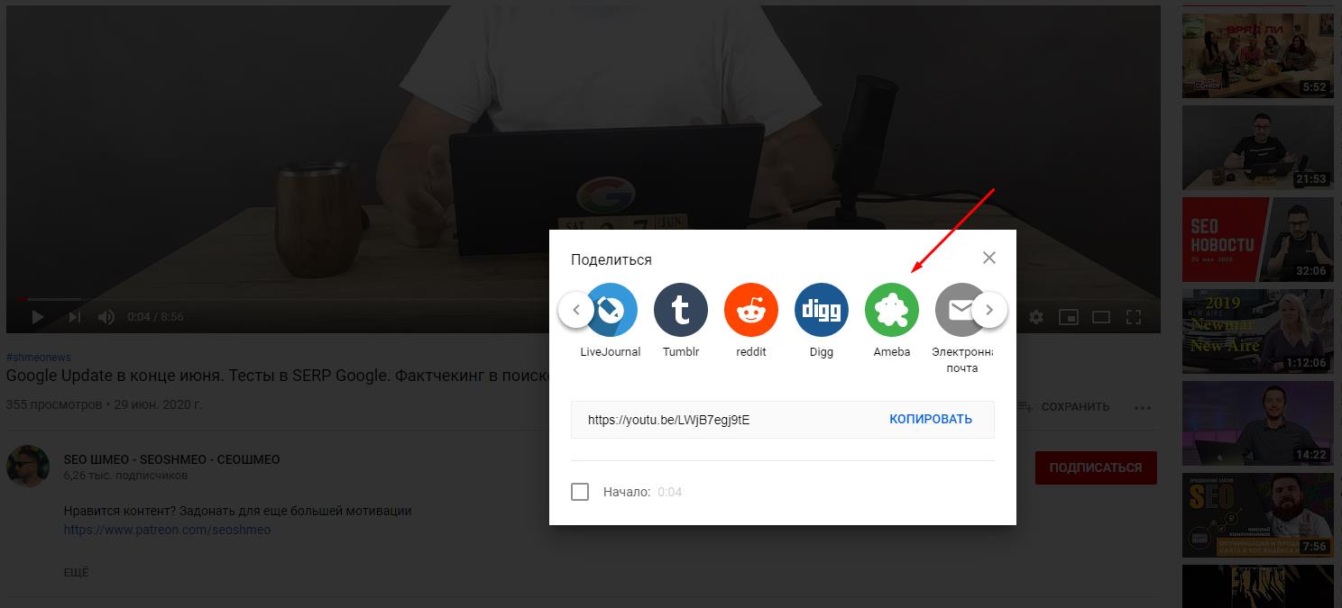Skip to the next video
Screen dimensions: 1342x608
[75, 317]
